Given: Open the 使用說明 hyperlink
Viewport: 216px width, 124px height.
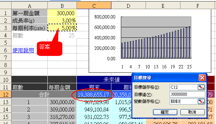Looking at the screenshot, I should coord(23,50).
